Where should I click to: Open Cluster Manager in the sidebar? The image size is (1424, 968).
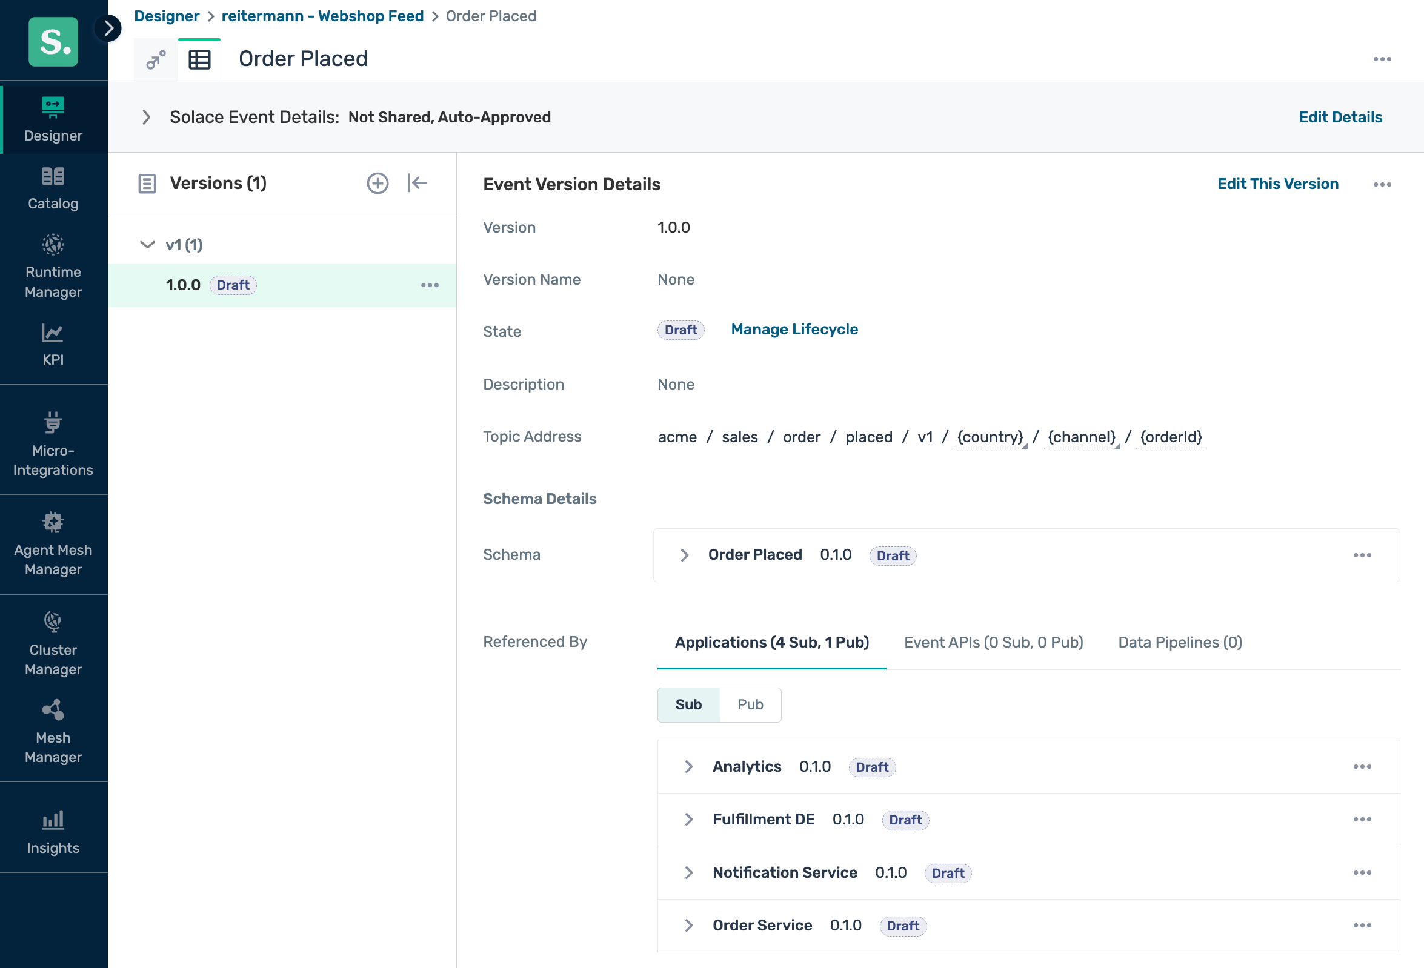click(53, 643)
